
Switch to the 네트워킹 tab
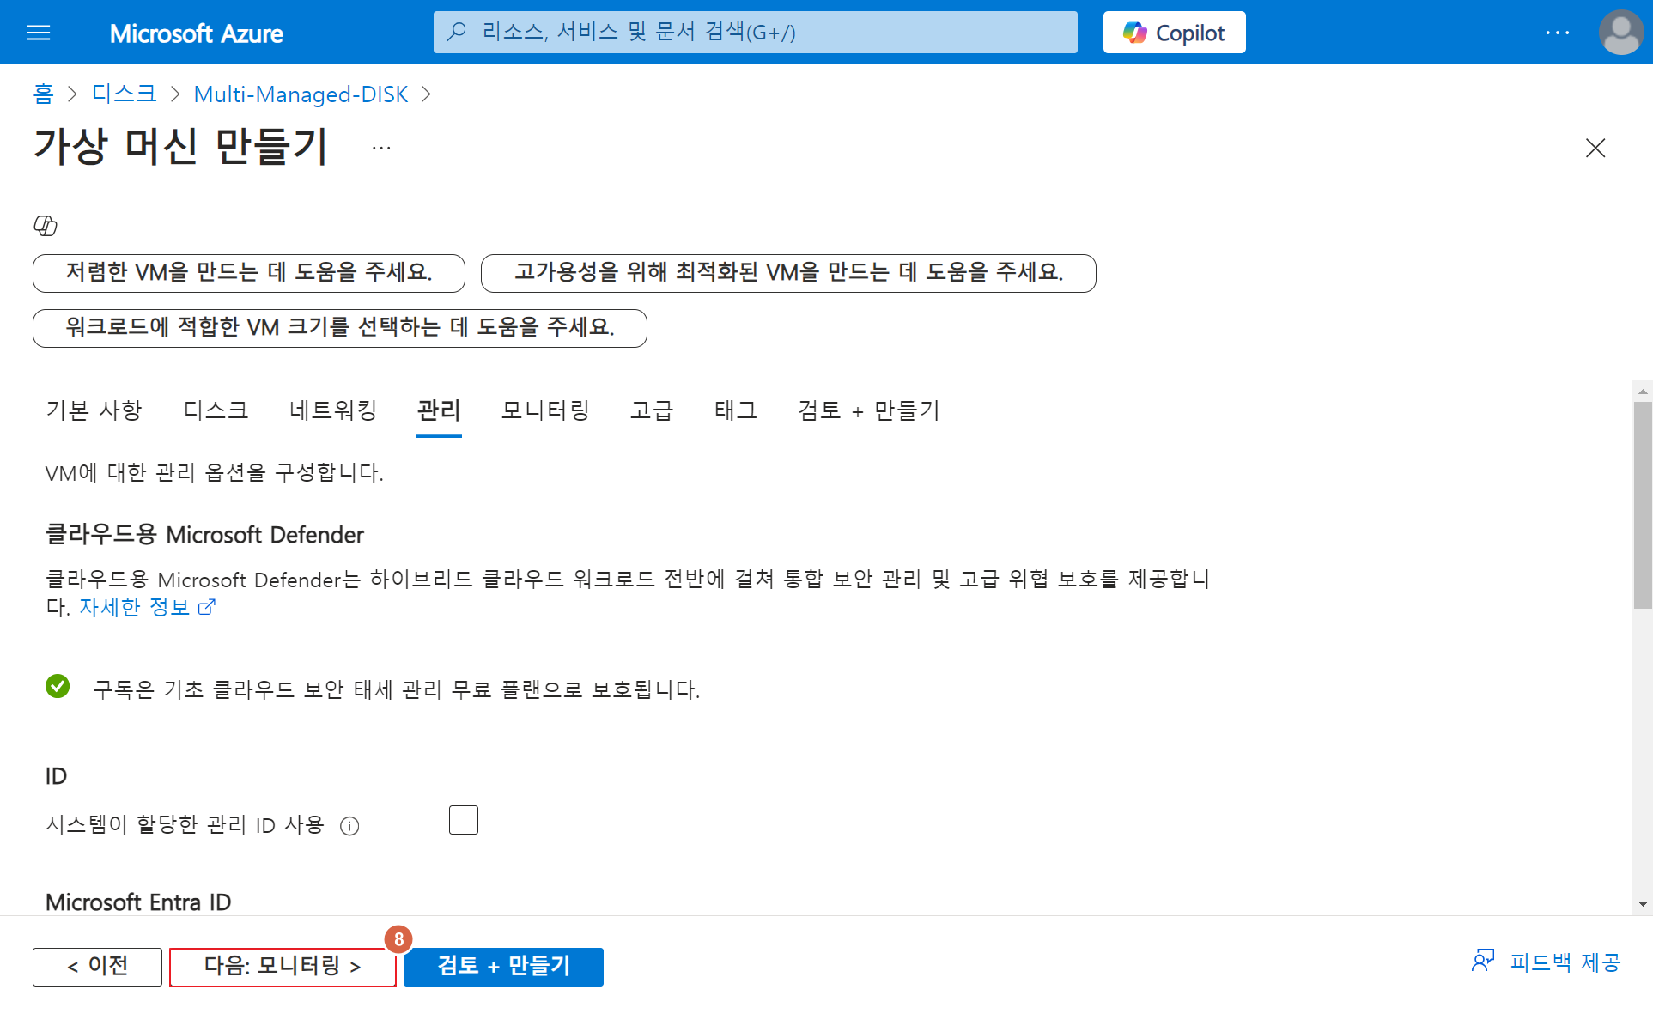click(x=333, y=410)
